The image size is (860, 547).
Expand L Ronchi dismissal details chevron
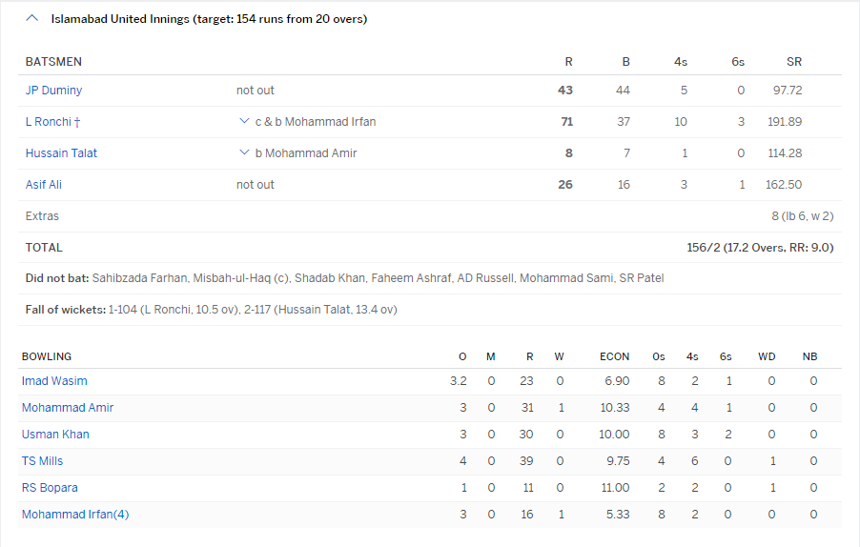pyautogui.click(x=244, y=121)
